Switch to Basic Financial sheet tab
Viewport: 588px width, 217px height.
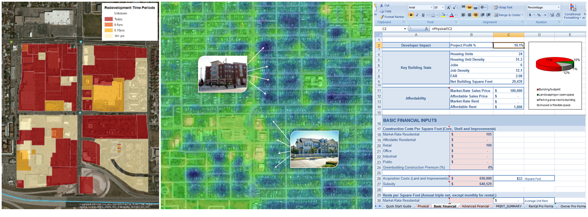click(445, 206)
